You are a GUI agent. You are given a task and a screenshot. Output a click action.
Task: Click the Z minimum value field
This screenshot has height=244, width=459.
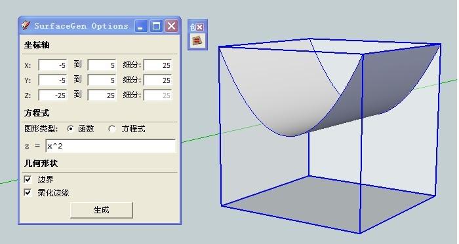tap(52, 95)
